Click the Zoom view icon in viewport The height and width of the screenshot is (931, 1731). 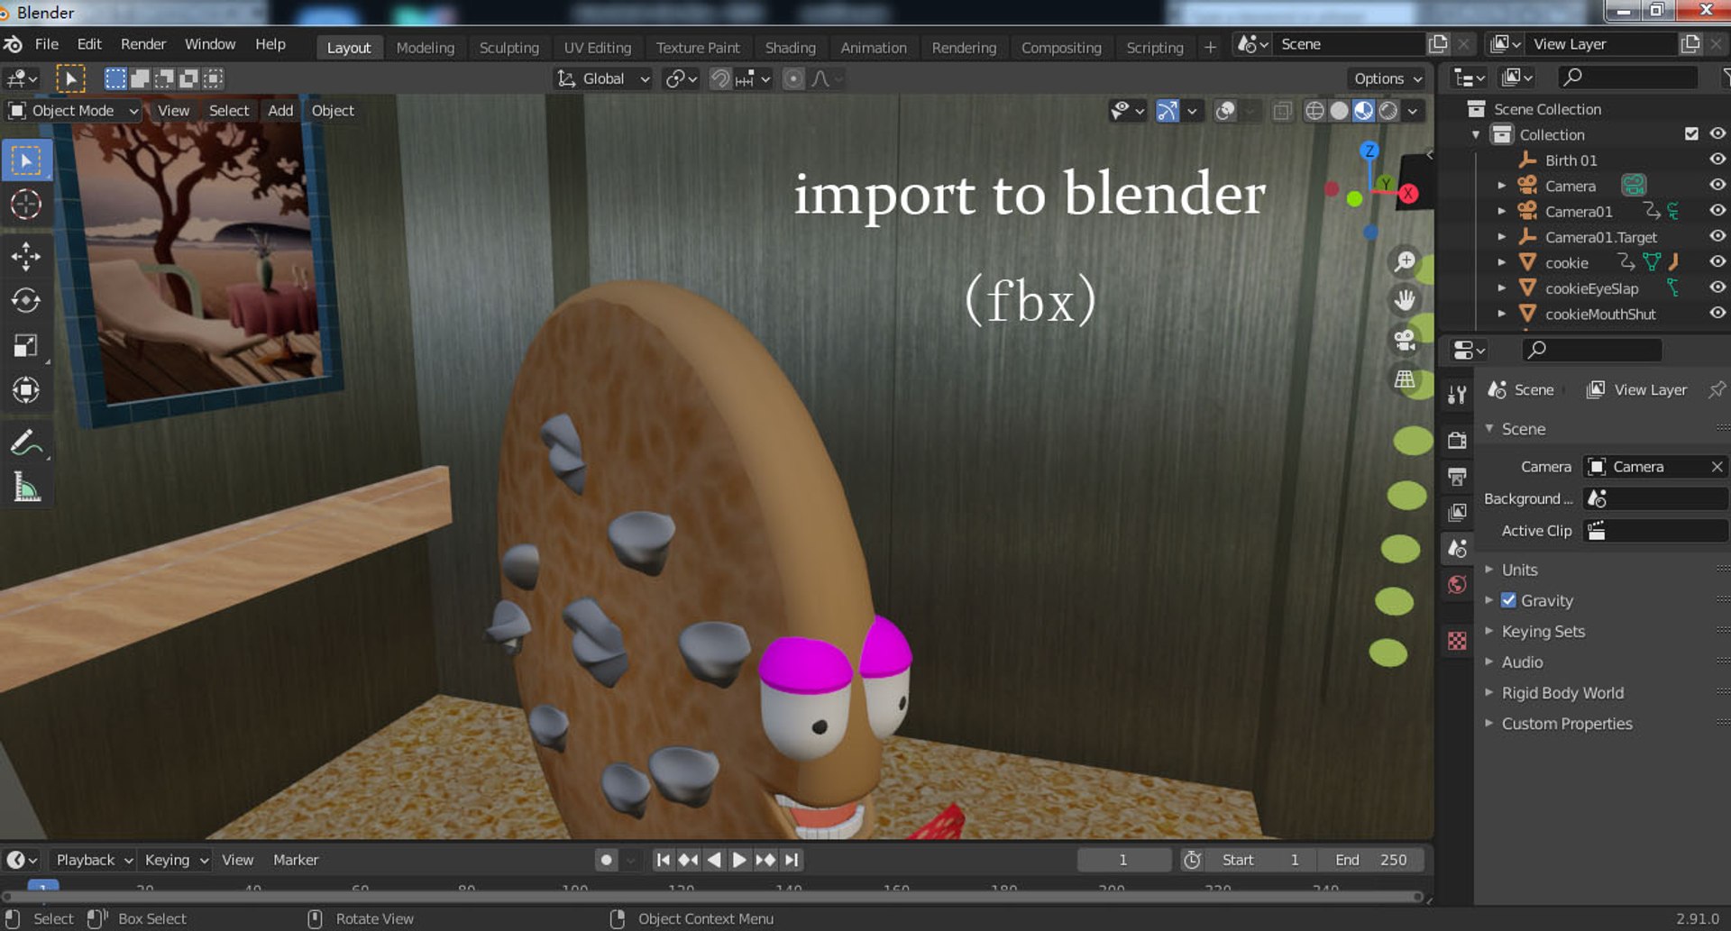tap(1405, 261)
